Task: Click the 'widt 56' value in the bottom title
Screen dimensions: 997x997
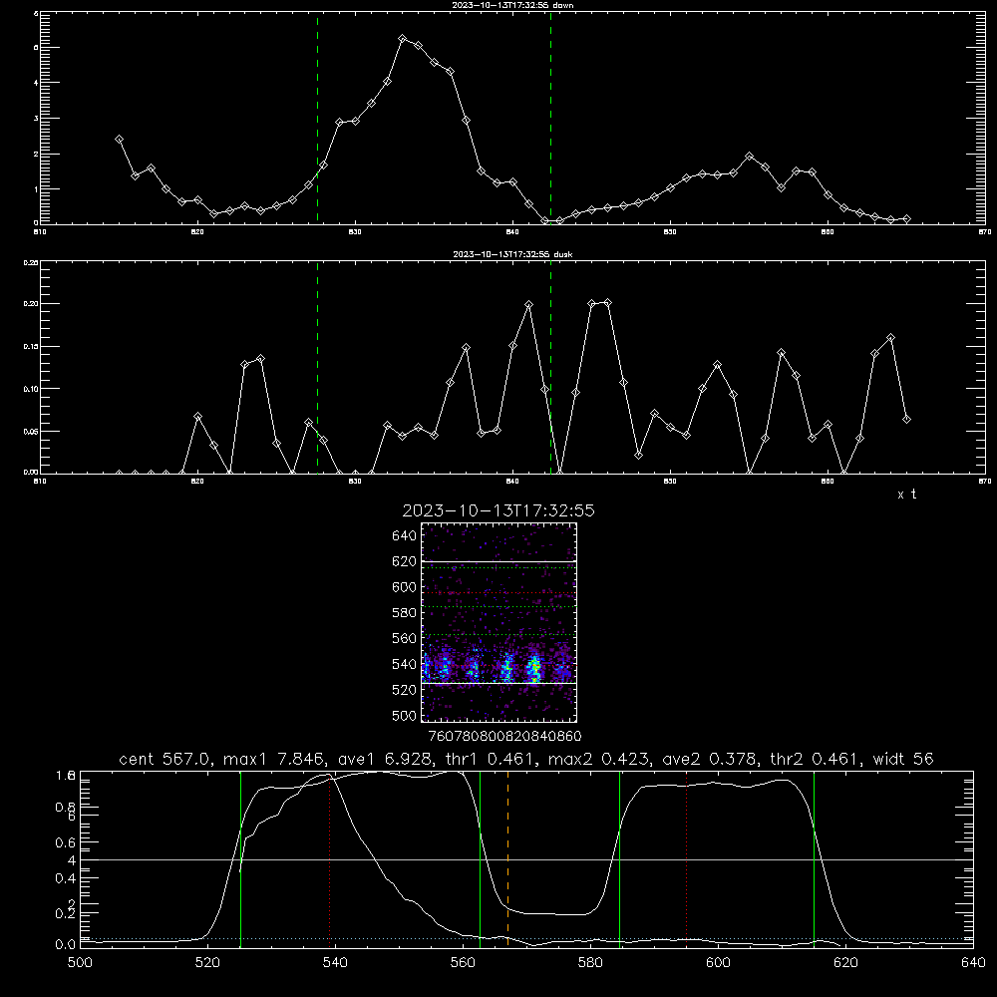Action: (x=903, y=759)
